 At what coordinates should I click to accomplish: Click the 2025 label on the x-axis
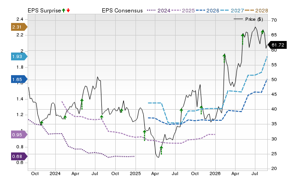pyautogui.click(x=135, y=173)
